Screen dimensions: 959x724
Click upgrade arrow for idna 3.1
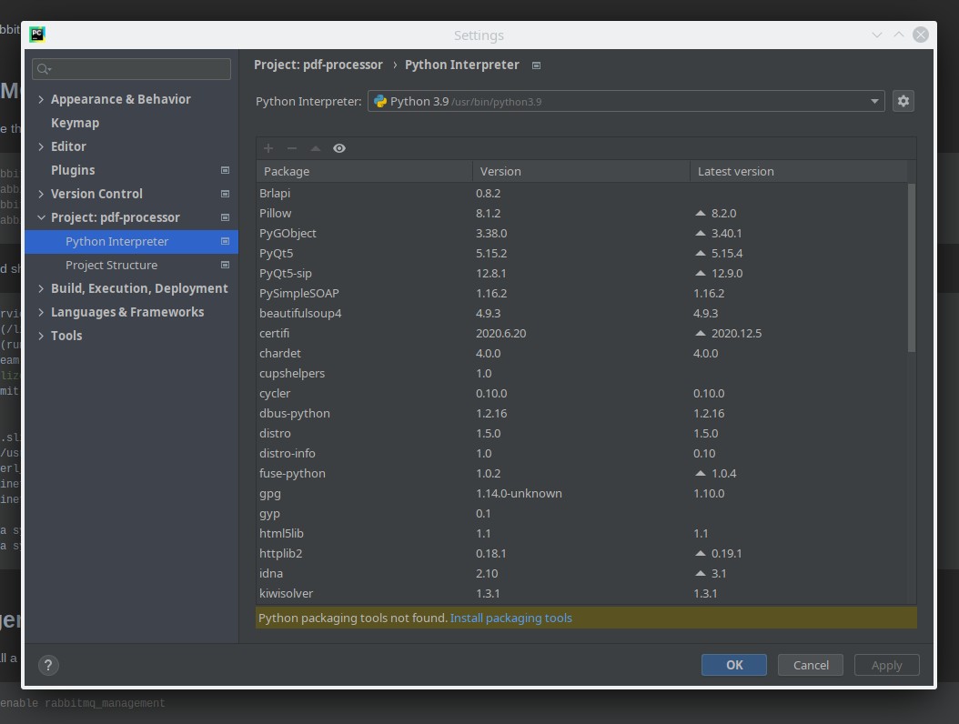tap(701, 574)
